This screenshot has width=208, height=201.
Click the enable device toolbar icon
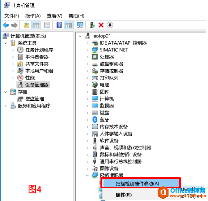point(93,25)
